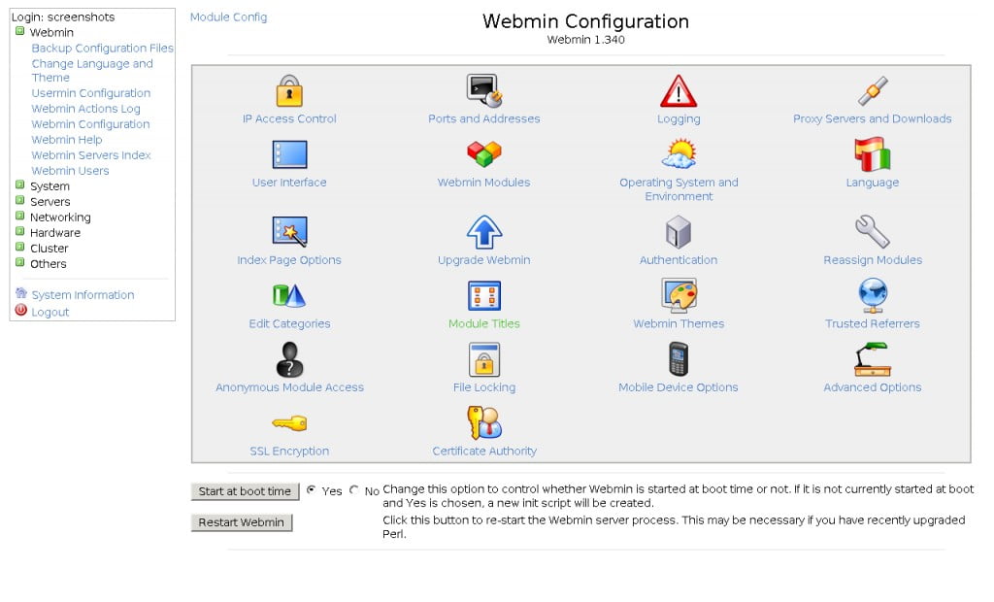
Task: Click the Mobile Device Options phone icon
Action: pos(679,359)
